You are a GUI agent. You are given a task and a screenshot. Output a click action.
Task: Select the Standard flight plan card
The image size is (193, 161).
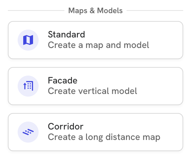[x=96, y=40]
